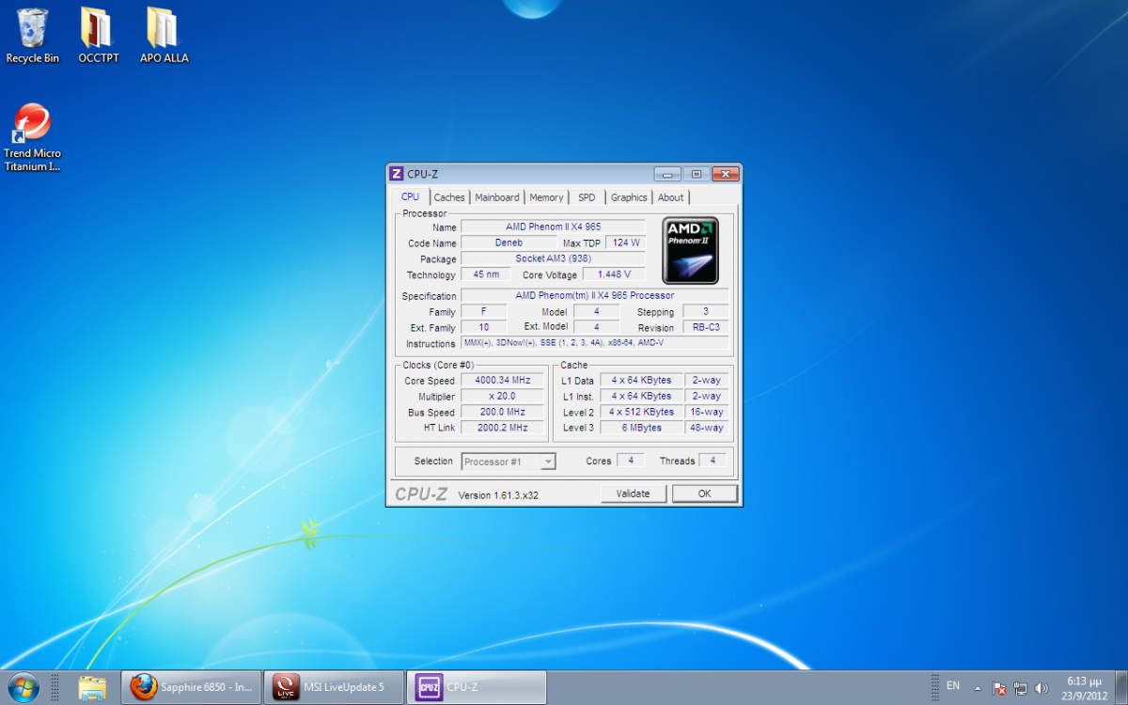Click the Name field AMD Phenom II X4 965
Screen dimensions: 1128x705
pos(553,227)
